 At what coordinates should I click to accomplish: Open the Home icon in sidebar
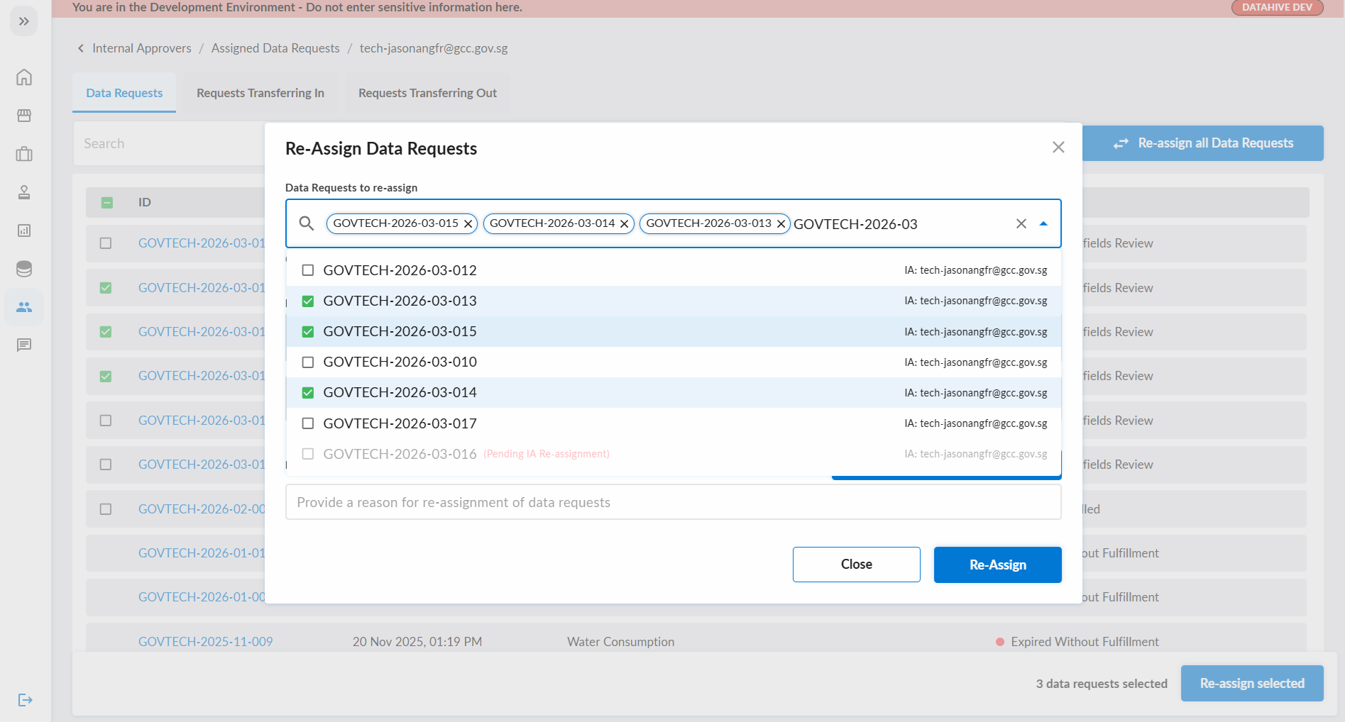(24, 77)
